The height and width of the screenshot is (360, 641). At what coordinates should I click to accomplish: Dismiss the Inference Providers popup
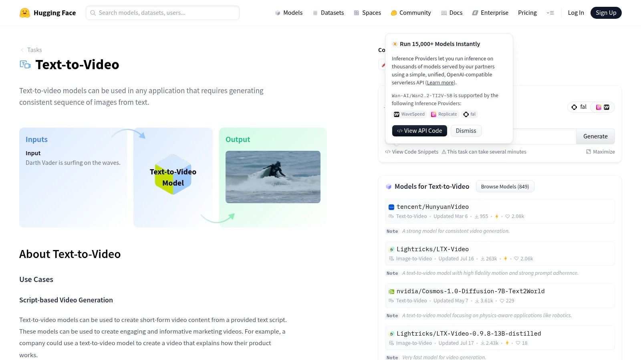pyautogui.click(x=466, y=130)
